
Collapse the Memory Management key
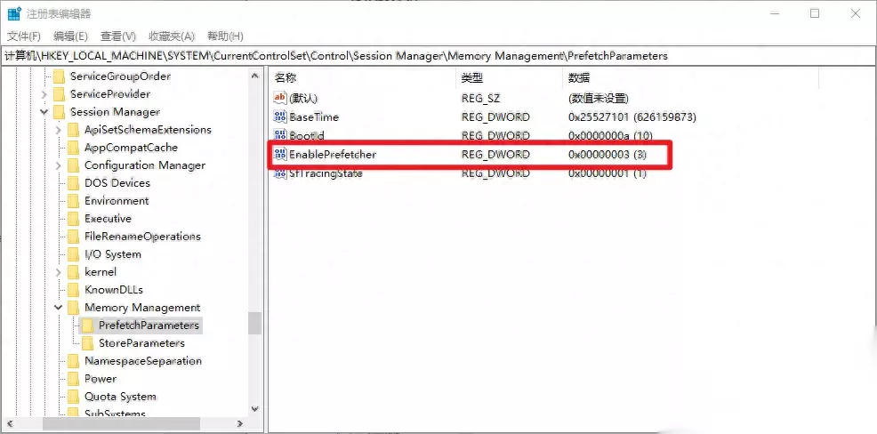(59, 308)
